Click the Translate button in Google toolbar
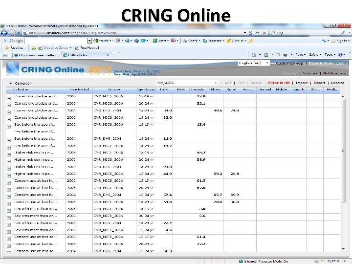 point(213,41)
